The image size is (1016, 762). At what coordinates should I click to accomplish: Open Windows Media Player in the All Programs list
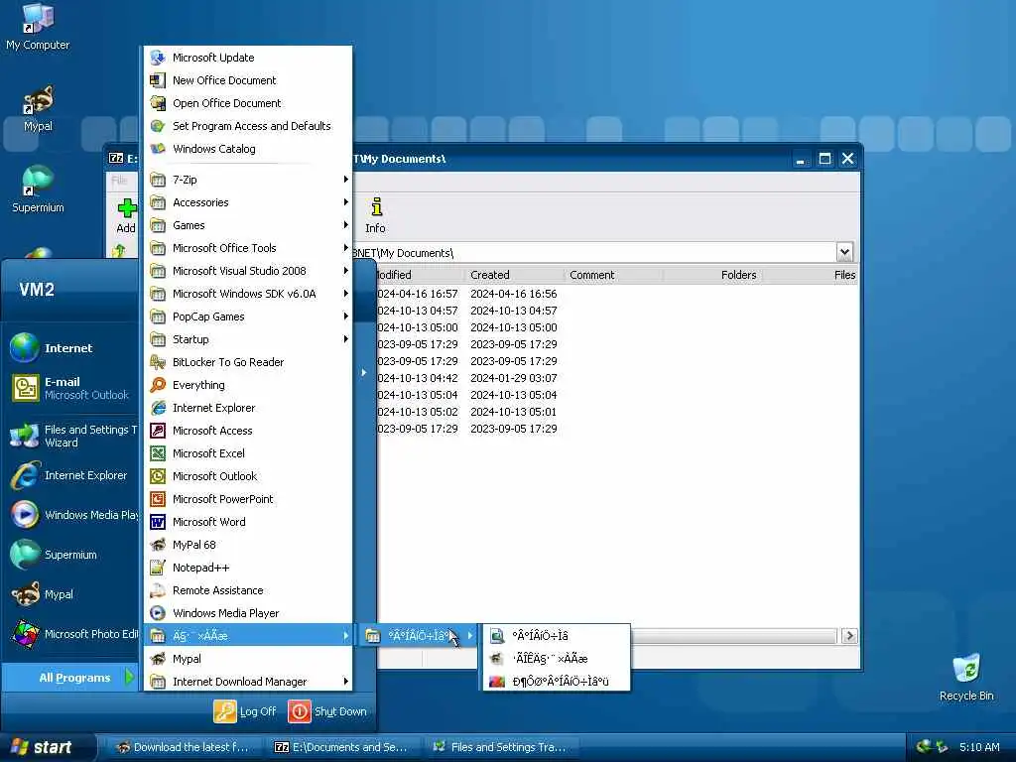247,613
